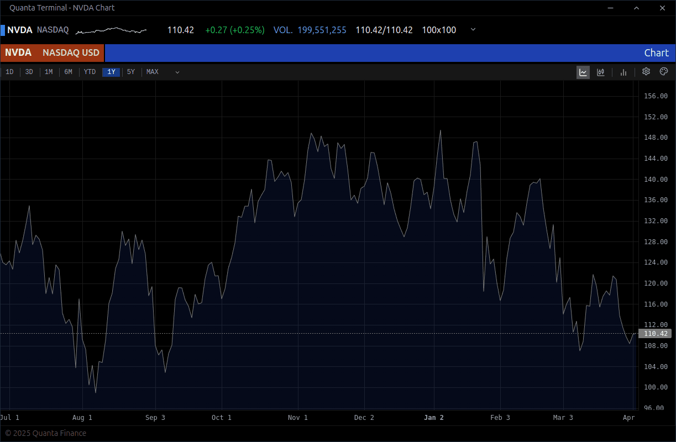Click the orange NVDA symbol tag
This screenshot has width=676, height=442.
[x=18, y=53]
